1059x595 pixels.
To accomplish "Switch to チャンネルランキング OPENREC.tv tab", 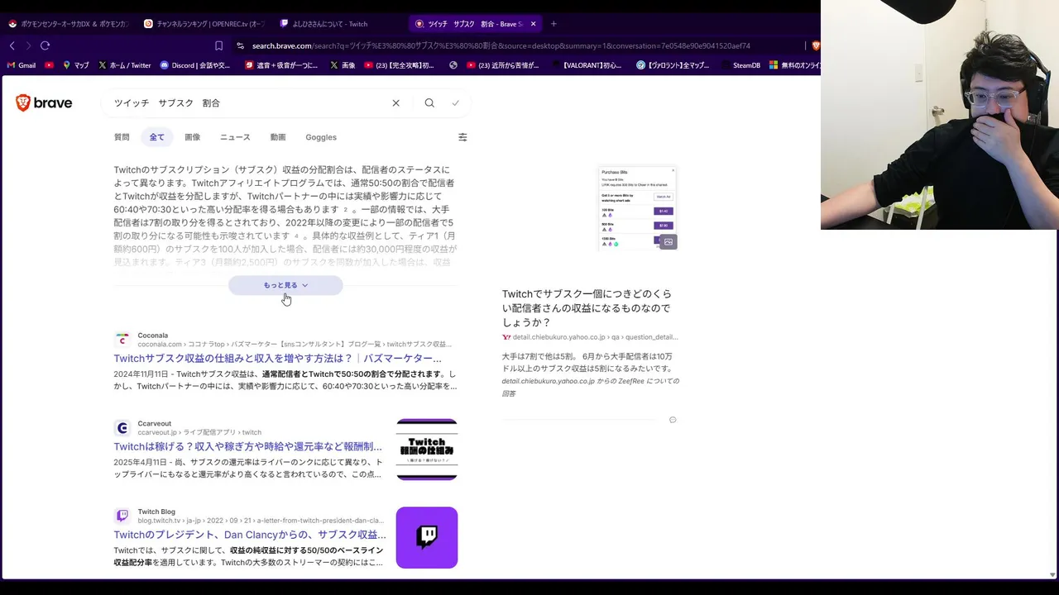I will coord(204,24).
